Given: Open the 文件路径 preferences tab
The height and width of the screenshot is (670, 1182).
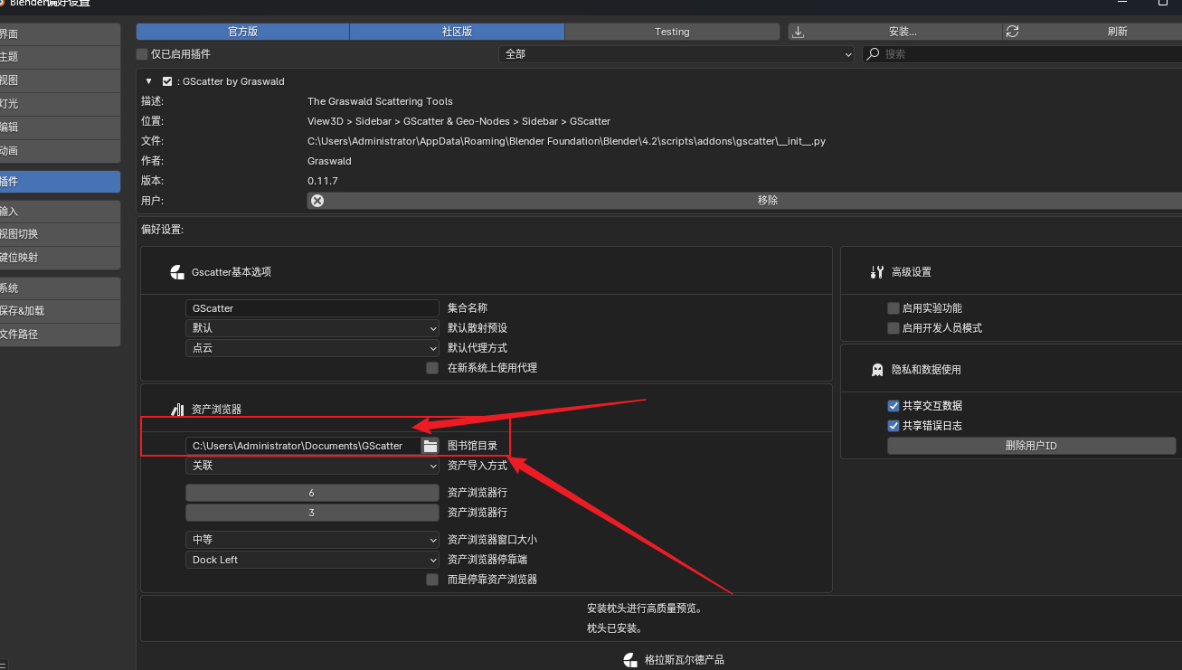Looking at the screenshot, I should coord(60,335).
